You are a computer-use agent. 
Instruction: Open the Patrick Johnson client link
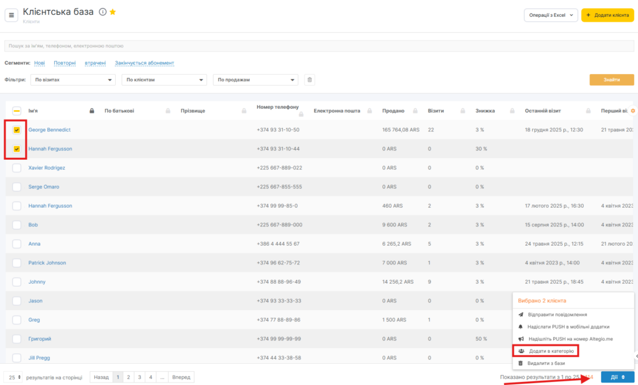tap(47, 263)
